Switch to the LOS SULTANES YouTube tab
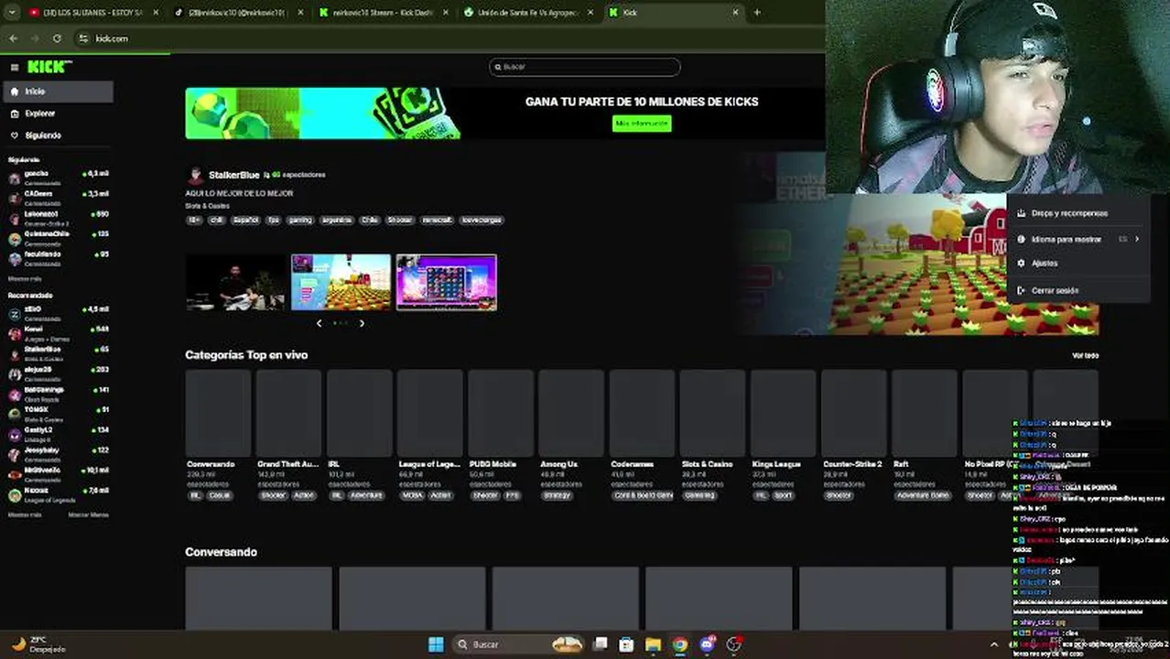Screen dimensions: 1170x659 coord(92,13)
